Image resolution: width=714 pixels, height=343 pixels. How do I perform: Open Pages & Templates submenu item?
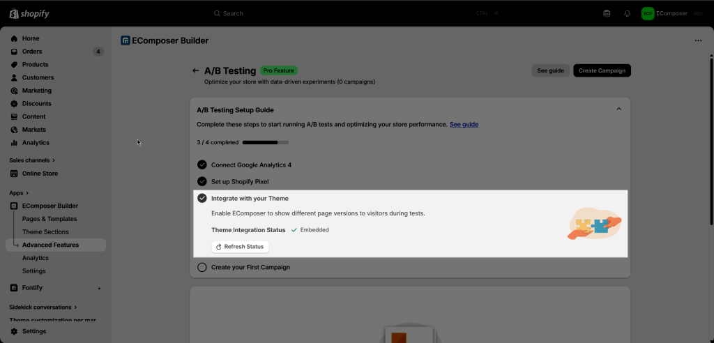coord(50,219)
